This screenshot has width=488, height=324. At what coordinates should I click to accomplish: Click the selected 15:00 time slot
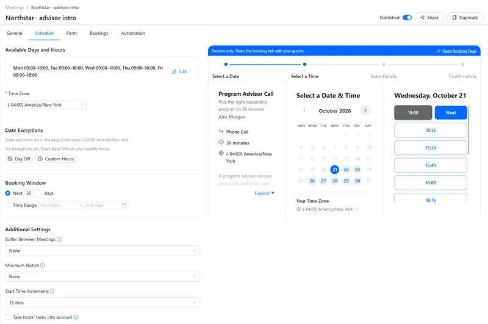click(x=413, y=113)
